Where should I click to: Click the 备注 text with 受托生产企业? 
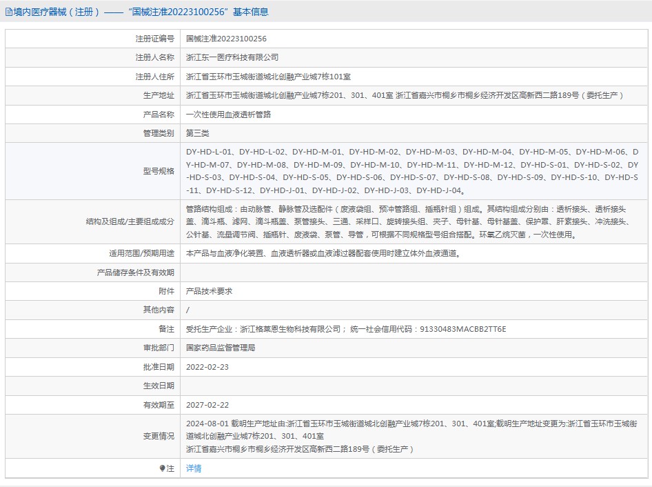346,329
